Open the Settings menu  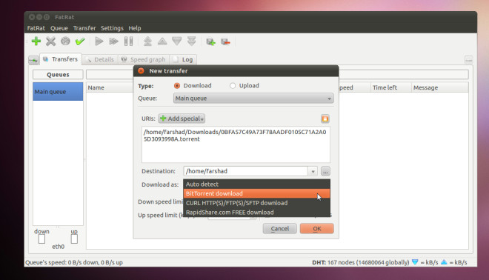tap(112, 28)
